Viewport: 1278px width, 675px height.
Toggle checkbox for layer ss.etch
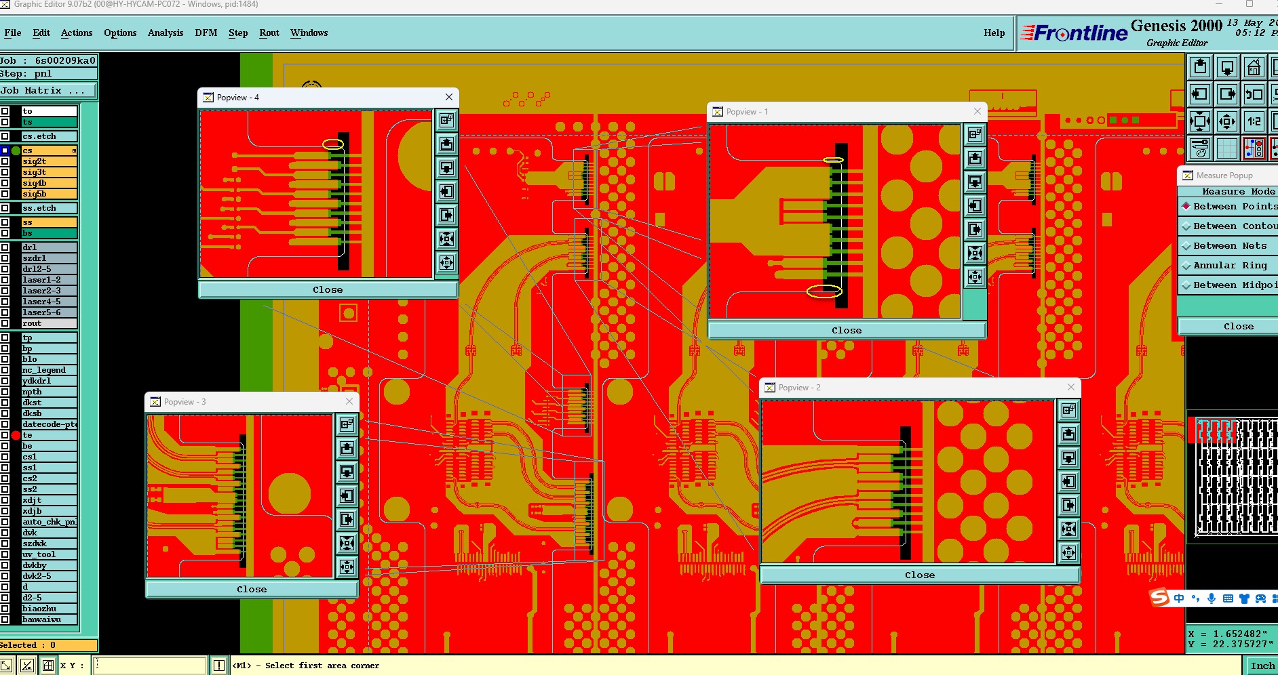click(5, 208)
